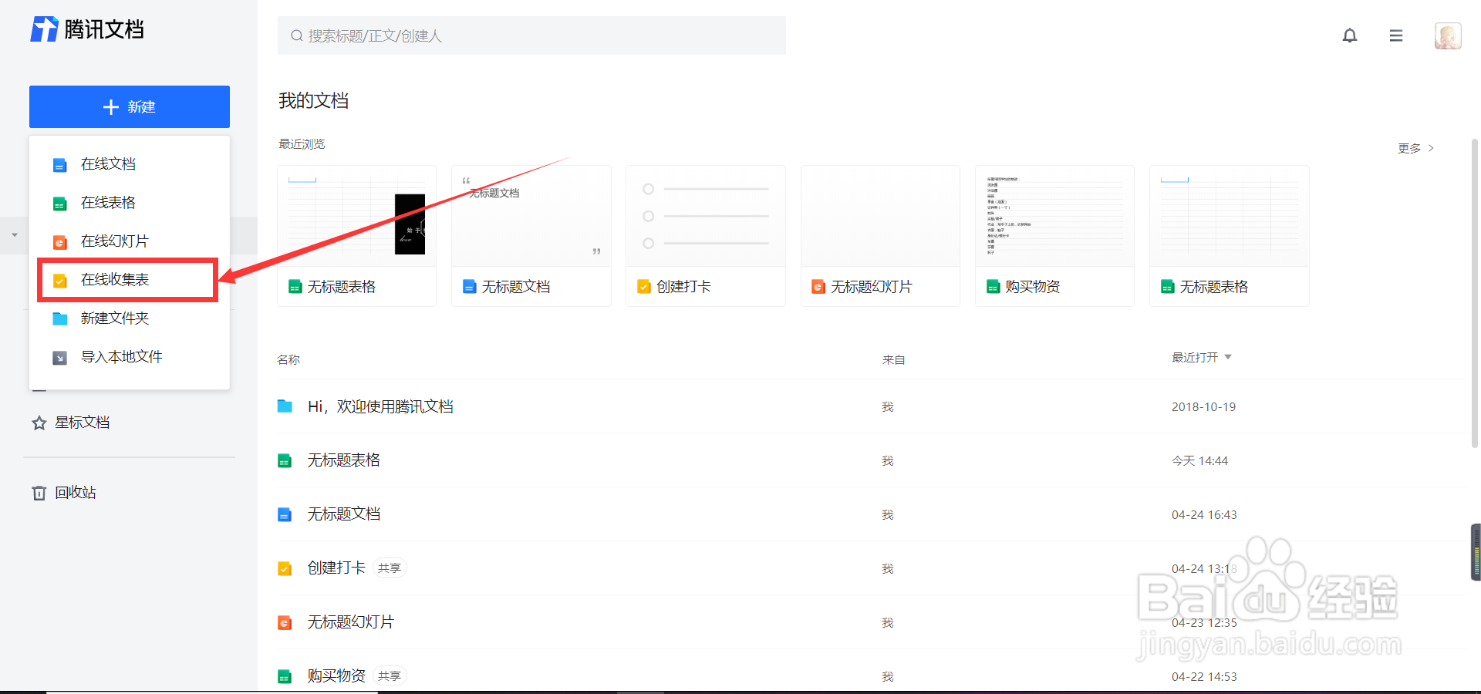Click folder icon of Hi，欢迎使用腾讯文档 row
Image resolution: width=1481 pixels, height=694 pixels.
tap(285, 406)
